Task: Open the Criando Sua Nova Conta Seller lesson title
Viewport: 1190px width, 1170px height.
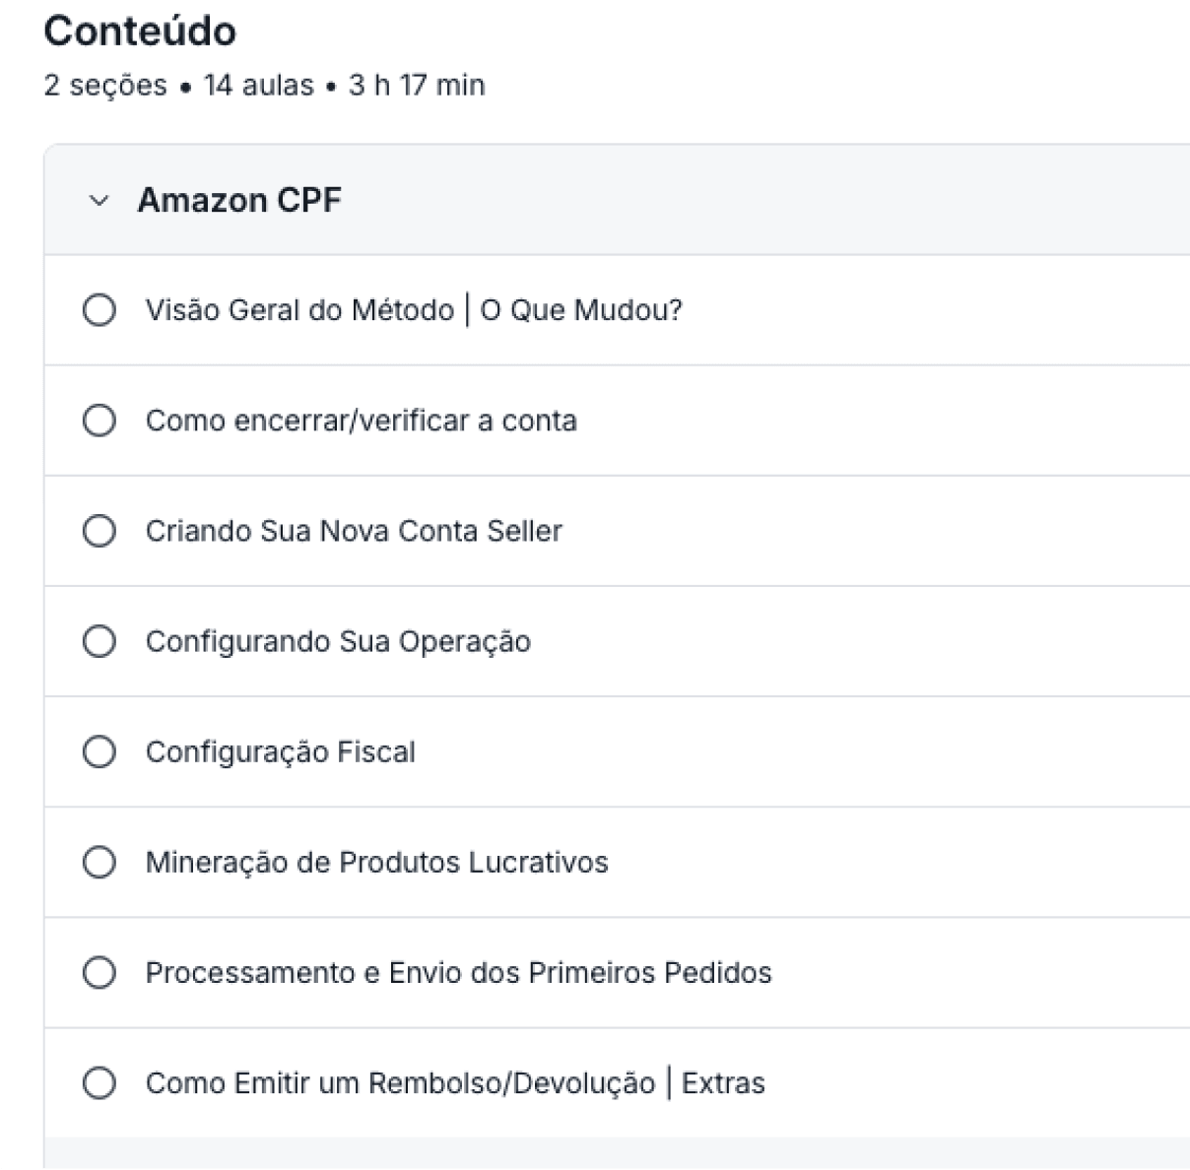Action: point(354,531)
